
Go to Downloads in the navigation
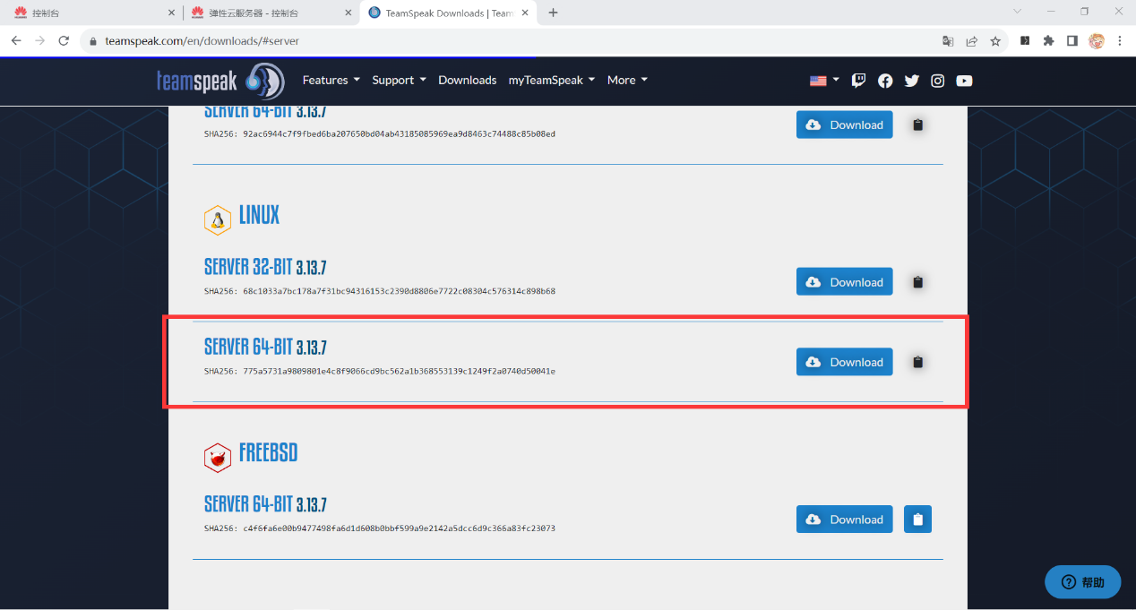point(468,81)
